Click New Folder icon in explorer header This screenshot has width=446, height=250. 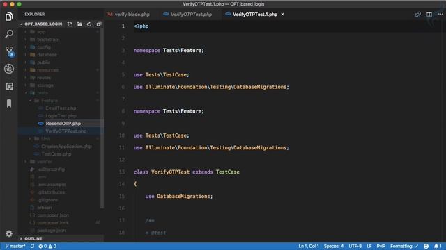point(79,24)
